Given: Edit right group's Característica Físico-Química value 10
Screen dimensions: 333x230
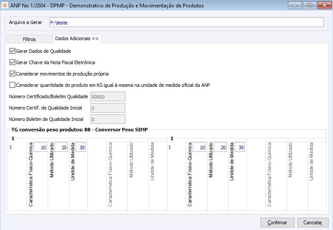Looking at the screenshot, I should click(x=199, y=147).
